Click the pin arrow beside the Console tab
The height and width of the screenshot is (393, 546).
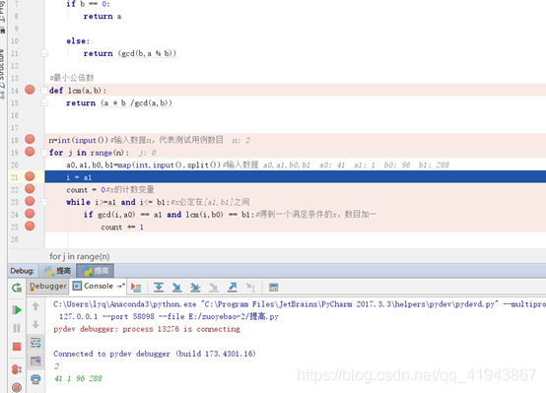(x=121, y=287)
